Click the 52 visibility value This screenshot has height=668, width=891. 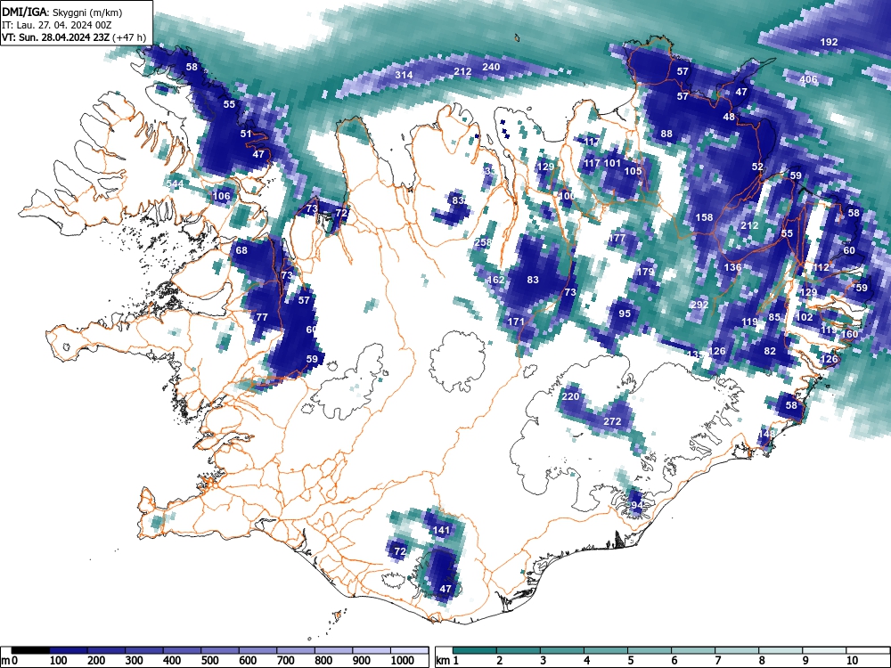(x=758, y=167)
